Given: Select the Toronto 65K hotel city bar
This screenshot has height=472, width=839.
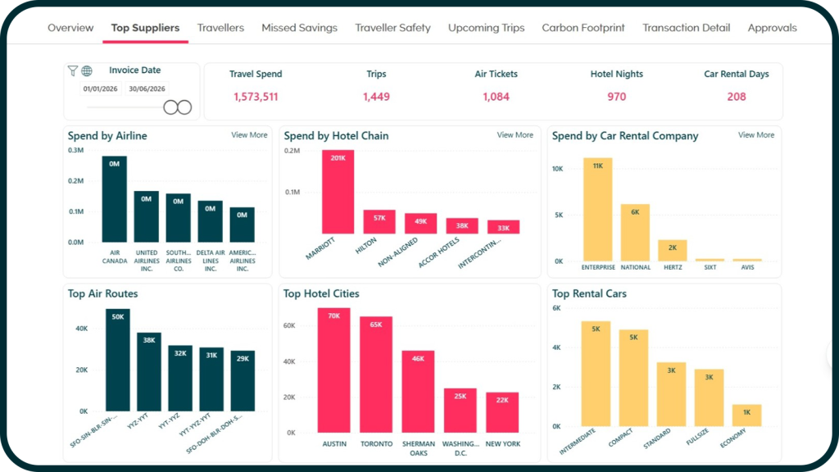Looking at the screenshot, I should point(376,374).
